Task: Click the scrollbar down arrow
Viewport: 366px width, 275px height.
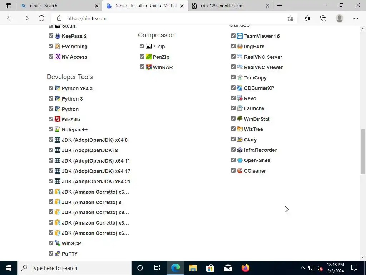Action: pos(363,257)
